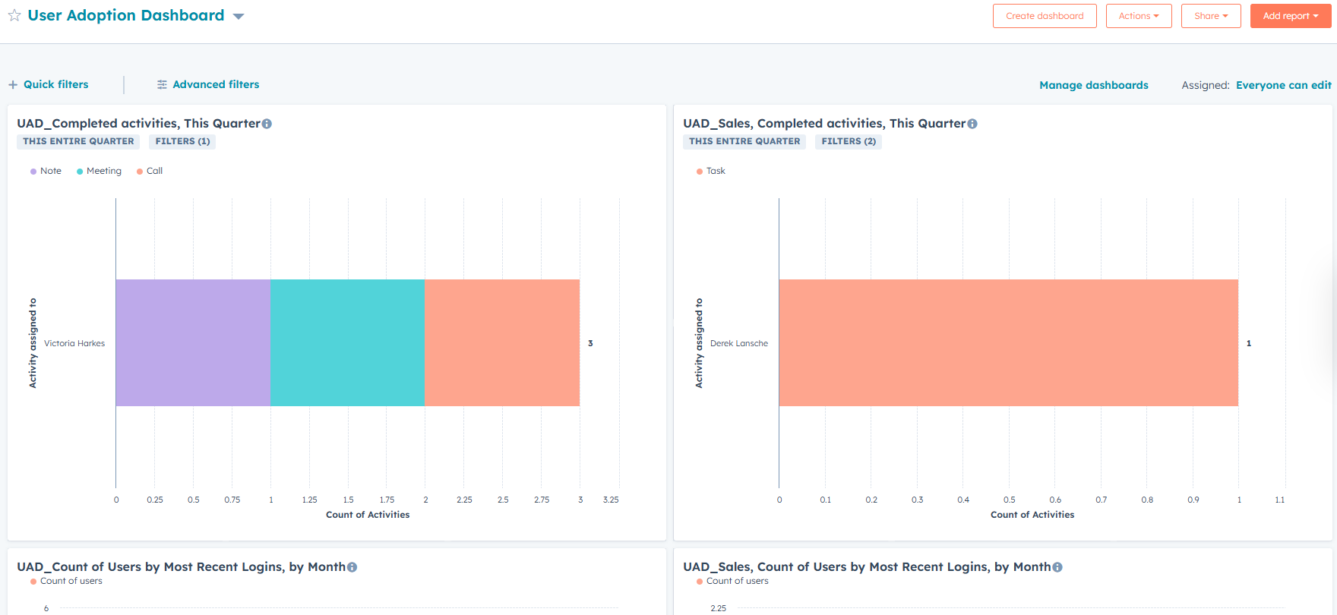The height and width of the screenshot is (615, 1337).
Task: Open the User Adoption Dashboard name dropdown
Action: (239, 16)
